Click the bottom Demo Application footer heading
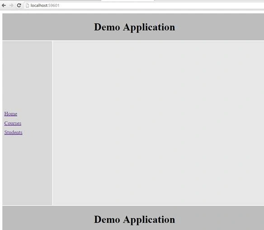 coord(134,220)
